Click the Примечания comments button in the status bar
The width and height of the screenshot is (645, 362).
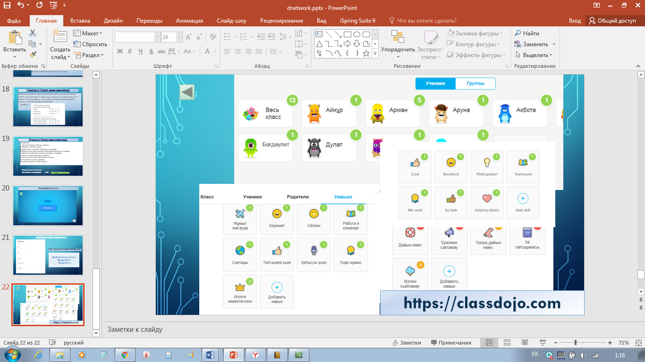tap(451, 343)
